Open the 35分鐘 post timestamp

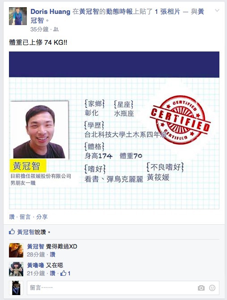tap(39, 29)
